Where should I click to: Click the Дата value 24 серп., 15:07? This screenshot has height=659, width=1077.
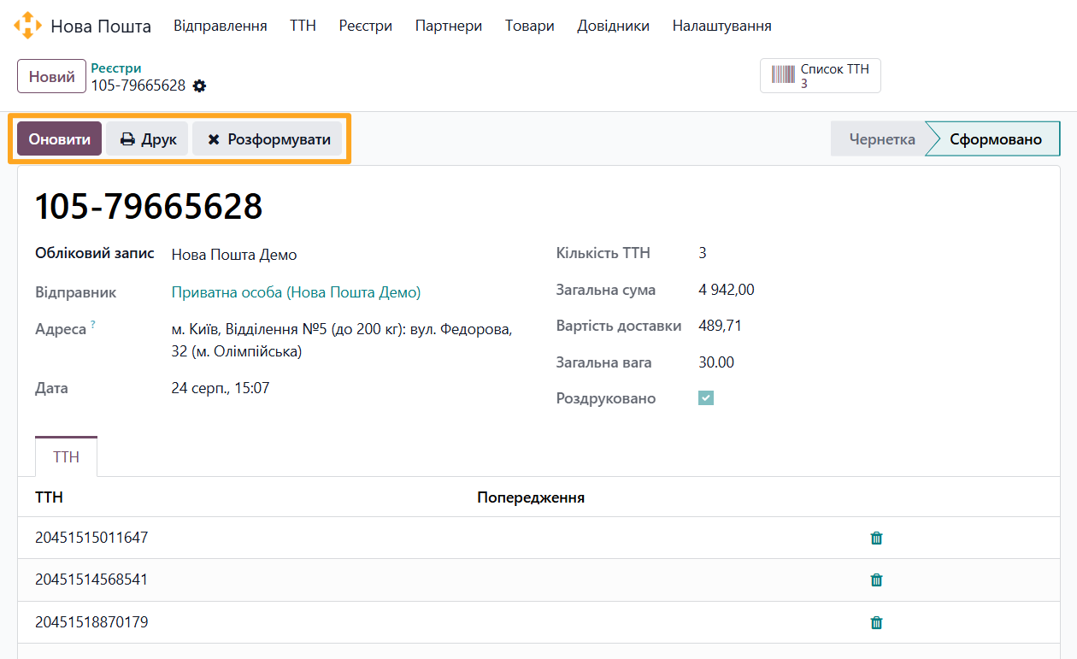(x=221, y=388)
